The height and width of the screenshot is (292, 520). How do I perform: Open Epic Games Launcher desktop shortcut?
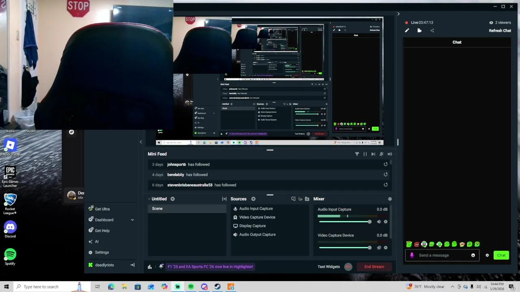point(10,176)
